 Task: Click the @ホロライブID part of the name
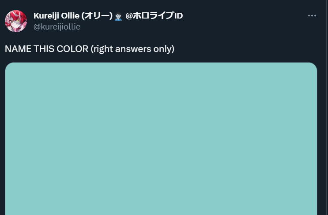154,16
